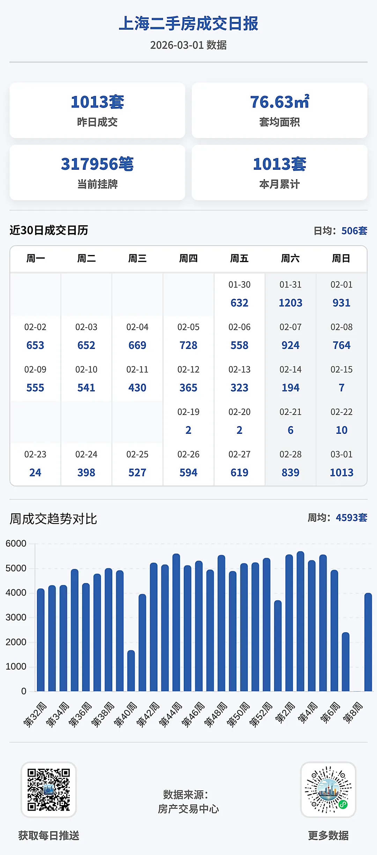Select the 02-11 cell showing 430
The height and width of the screenshot is (855, 377).
137,379
